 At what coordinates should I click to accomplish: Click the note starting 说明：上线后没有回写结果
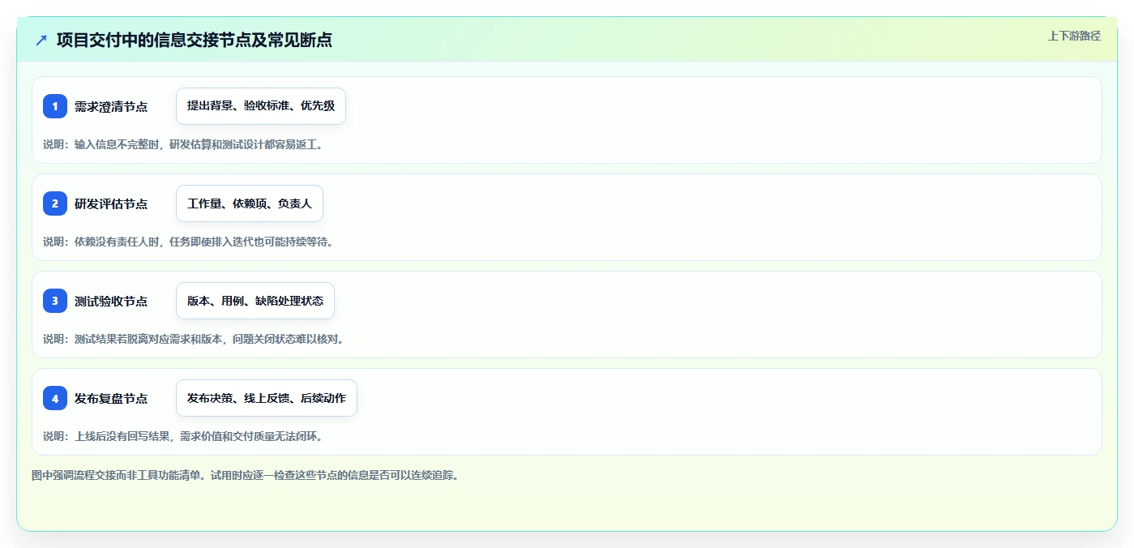(x=183, y=436)
